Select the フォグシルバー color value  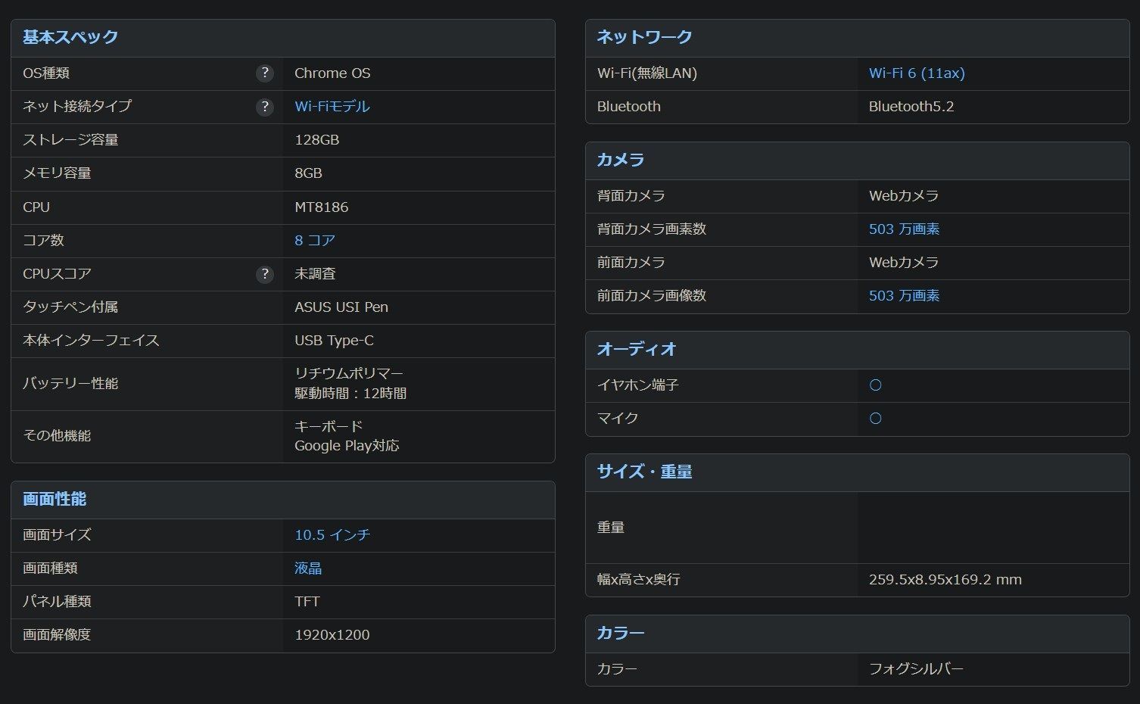(x=916, y=669)
